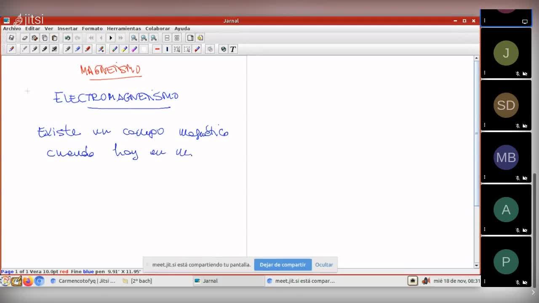Switch to thumbnail grid page view icon

(x=177, y=38)
